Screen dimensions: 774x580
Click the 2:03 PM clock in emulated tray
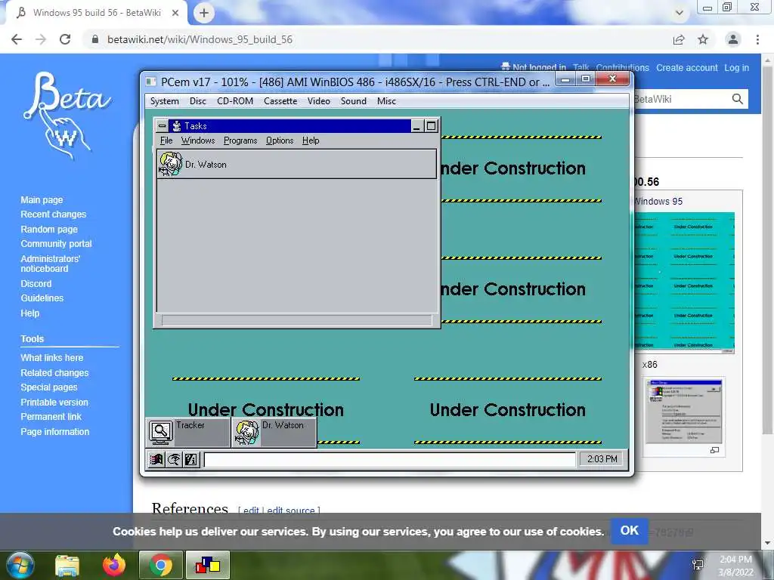[602, 459]
